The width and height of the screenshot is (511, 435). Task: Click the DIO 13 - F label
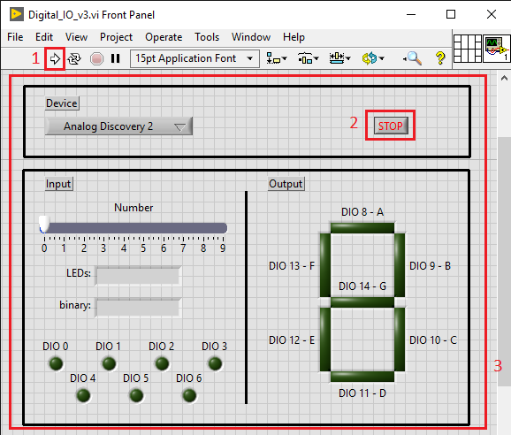click(292, 266)
